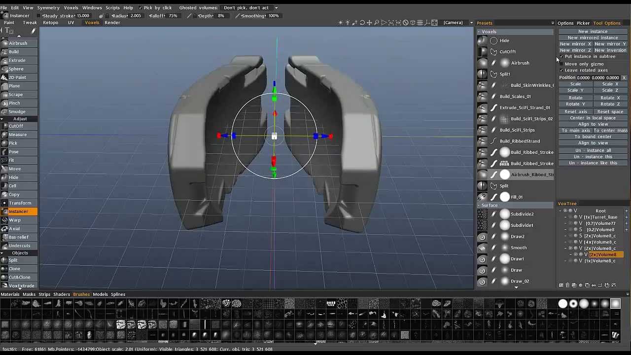Click the Position X value field
This screenshot has width=631, height=355.
(584, 78)
